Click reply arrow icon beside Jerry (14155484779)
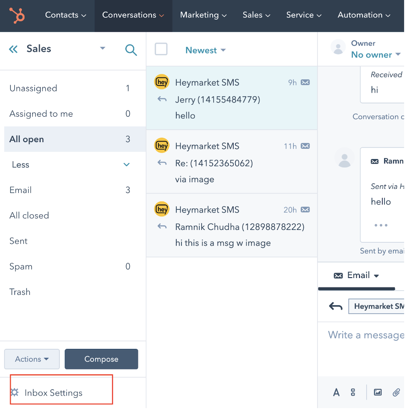Screen dimensions: 405x409 pyautogui.click(x=162, y=99)
